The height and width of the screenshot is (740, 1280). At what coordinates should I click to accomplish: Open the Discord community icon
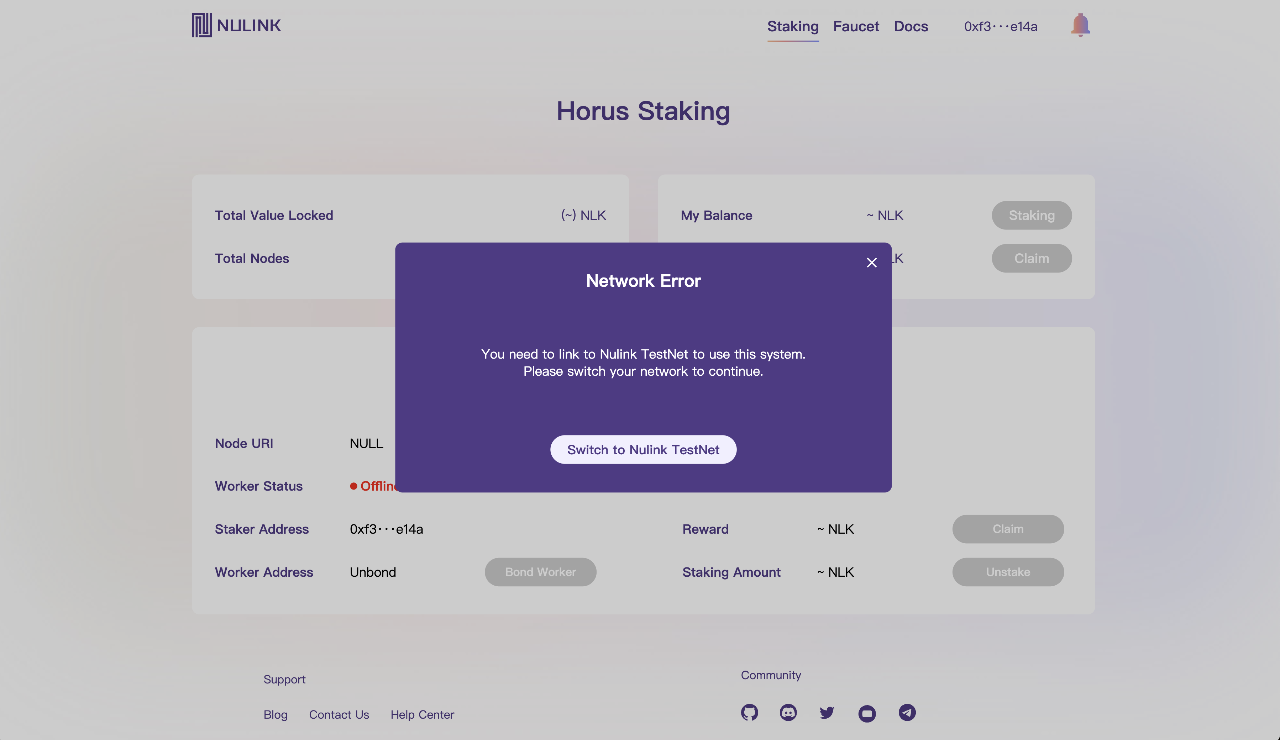[x=788, y=713]
